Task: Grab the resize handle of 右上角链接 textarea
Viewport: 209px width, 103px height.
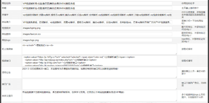Action: pyautogui.click(x=176, y=54)
